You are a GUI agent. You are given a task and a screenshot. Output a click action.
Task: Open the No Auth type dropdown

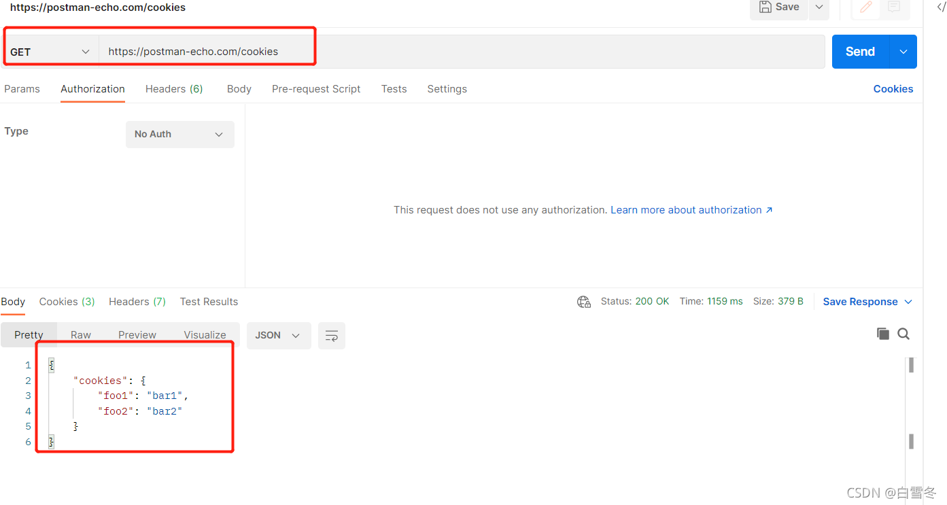[x=180, y=135]
